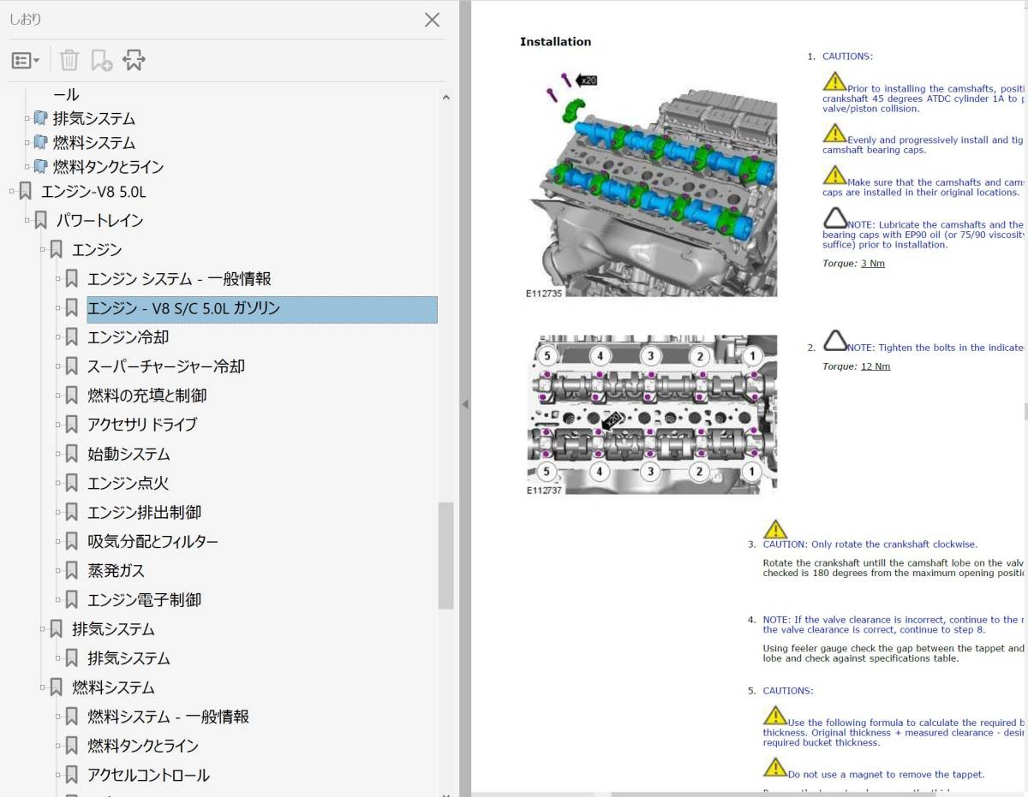The width and height of the screenshot is (1028, 797).
Task: Click document icon beside top 燃料タンクとライン
Action: coord(40,166)
